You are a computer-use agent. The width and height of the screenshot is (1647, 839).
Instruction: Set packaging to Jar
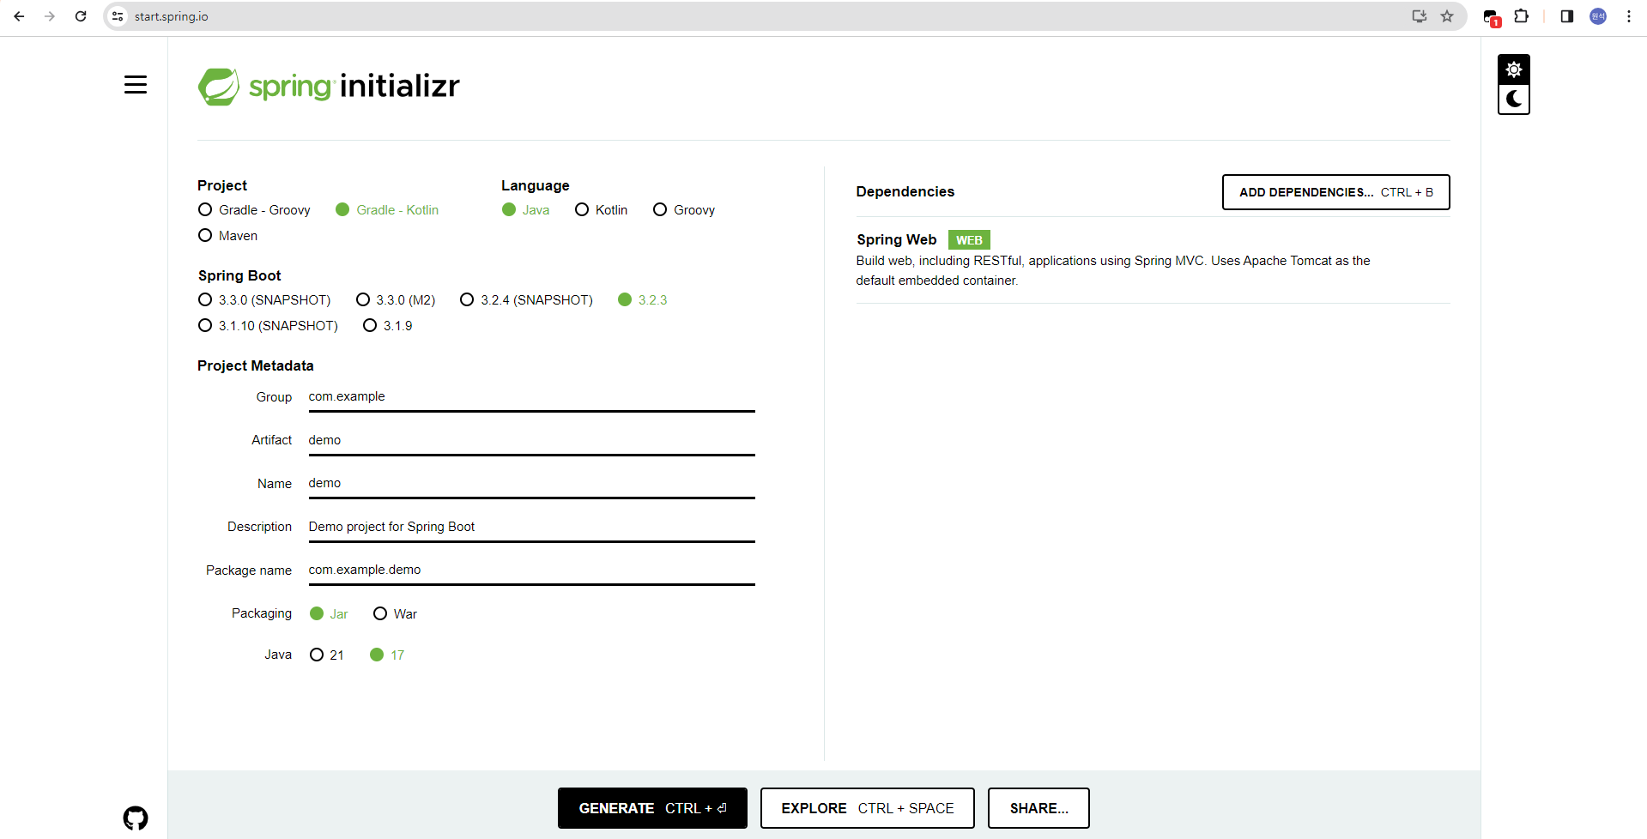point(329,614)
